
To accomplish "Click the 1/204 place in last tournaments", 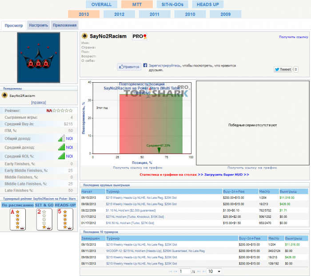I will pyautogui.click(x=272, y=244).
